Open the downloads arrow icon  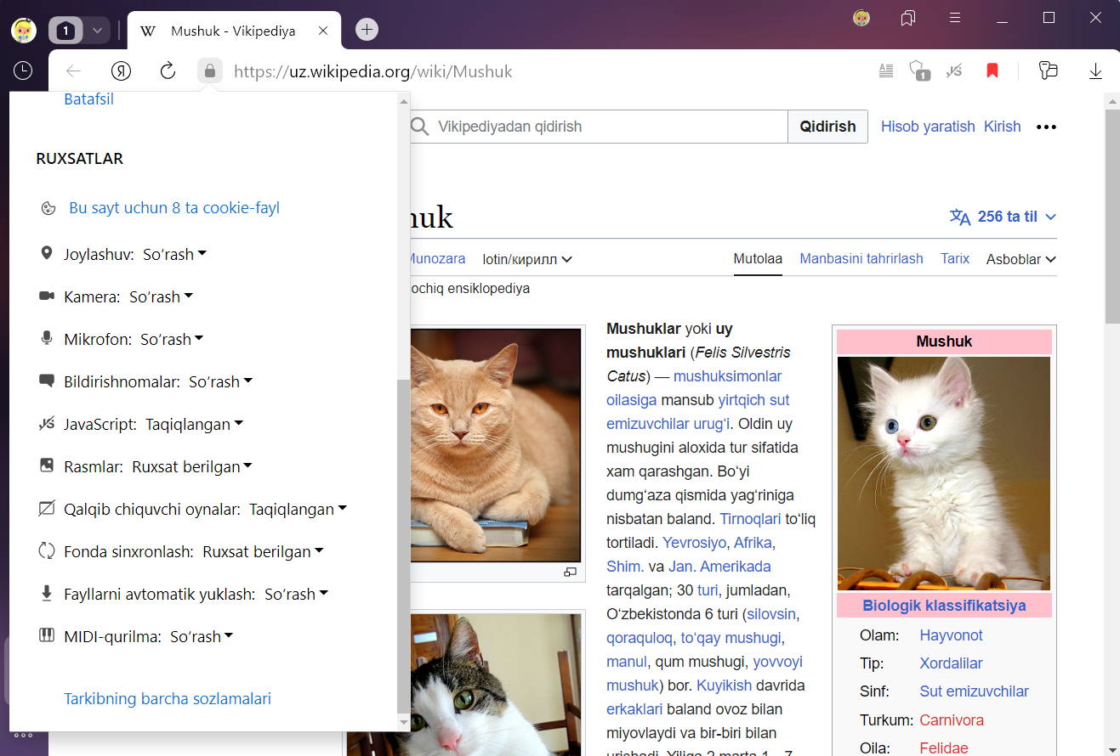1095,71
